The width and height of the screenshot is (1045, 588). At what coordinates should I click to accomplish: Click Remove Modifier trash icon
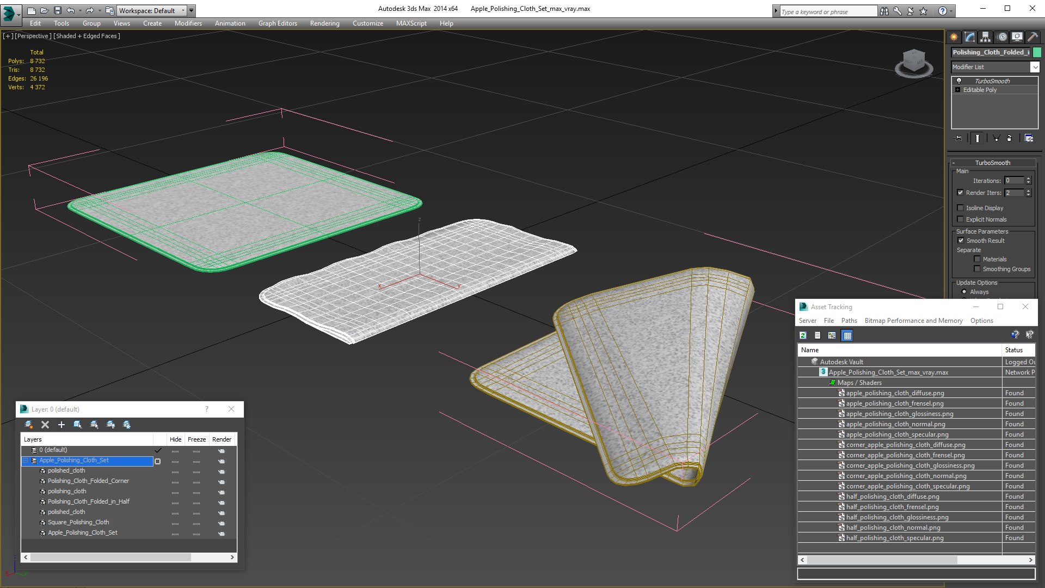1010,138
